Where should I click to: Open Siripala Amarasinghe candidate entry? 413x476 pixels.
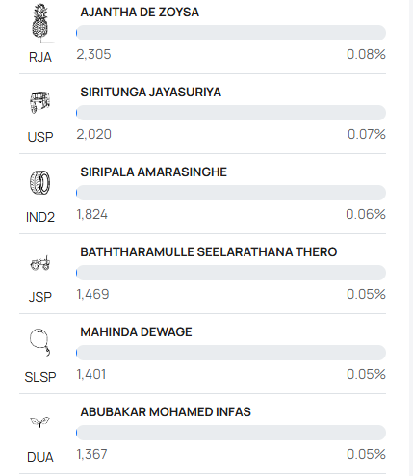tap(153, 172)
